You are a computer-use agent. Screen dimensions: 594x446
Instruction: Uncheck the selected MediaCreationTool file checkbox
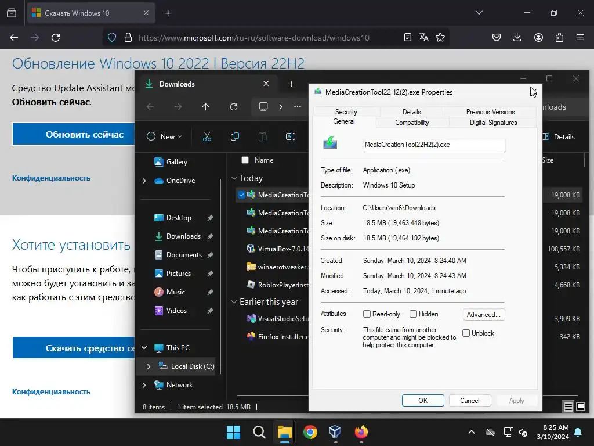point(241,195)
